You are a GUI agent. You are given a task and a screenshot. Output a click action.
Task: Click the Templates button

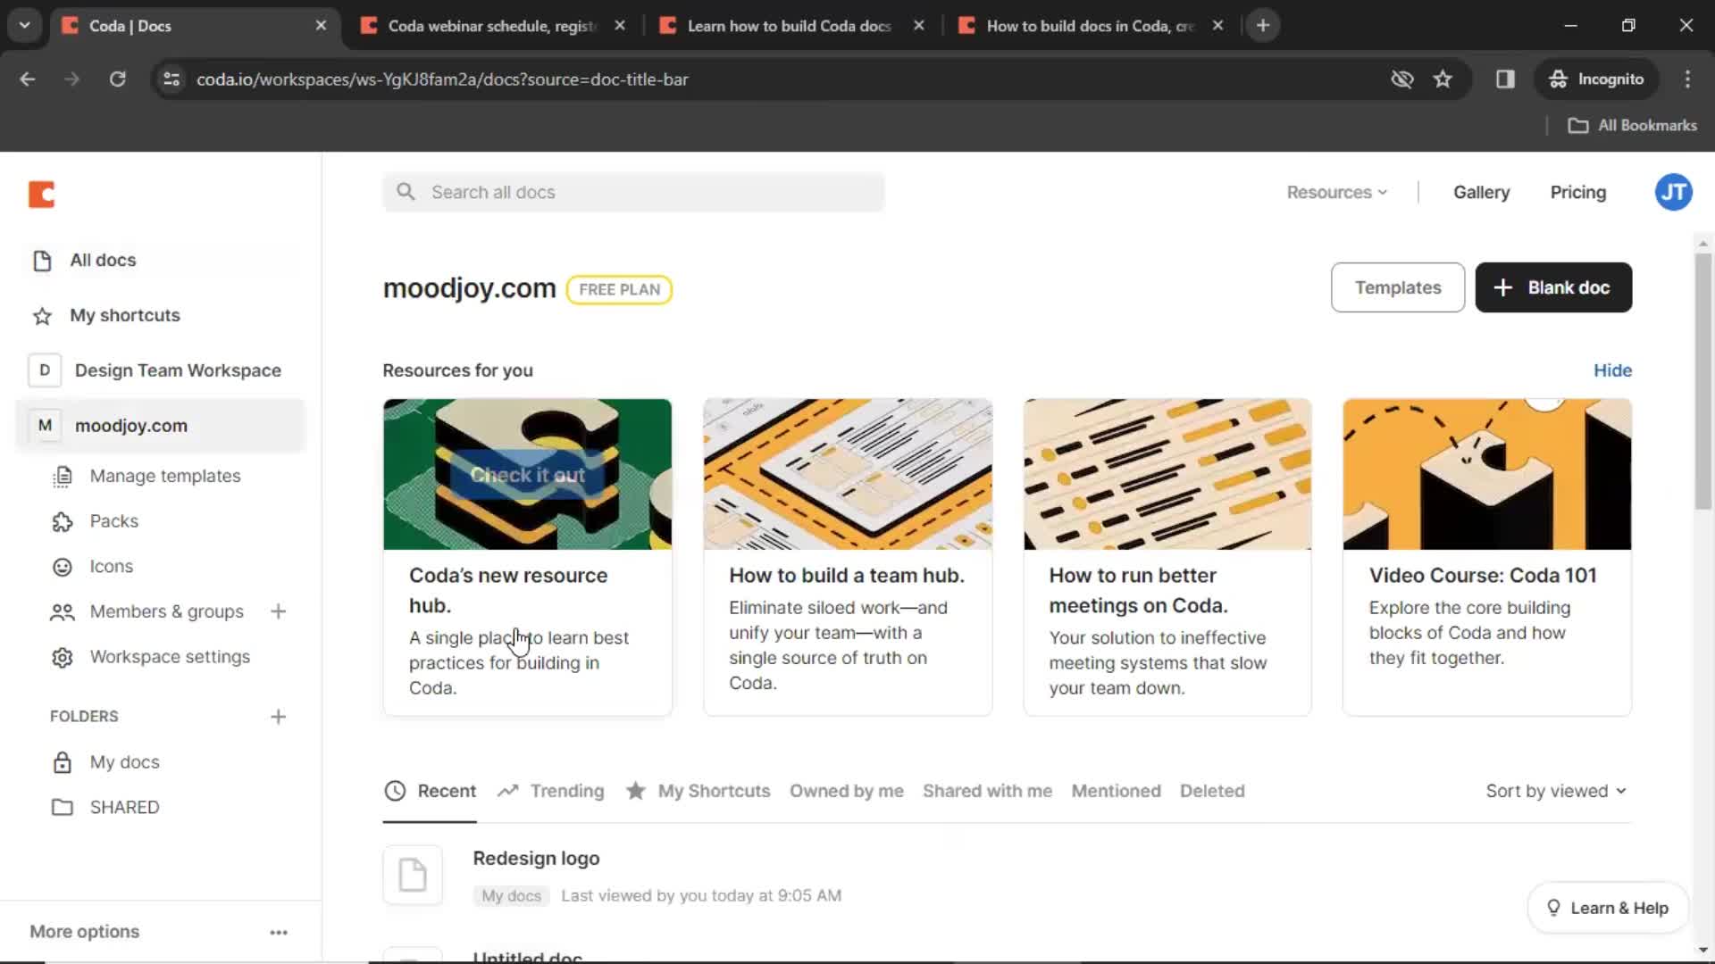[x=1398, y=286]
